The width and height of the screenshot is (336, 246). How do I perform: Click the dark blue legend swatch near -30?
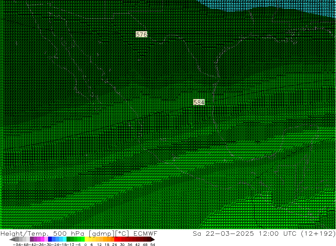pos(50,239)
